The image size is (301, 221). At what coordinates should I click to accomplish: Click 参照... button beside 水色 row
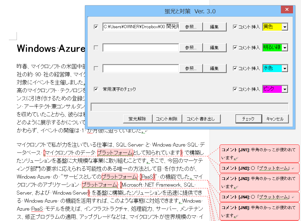pos(191,69)
